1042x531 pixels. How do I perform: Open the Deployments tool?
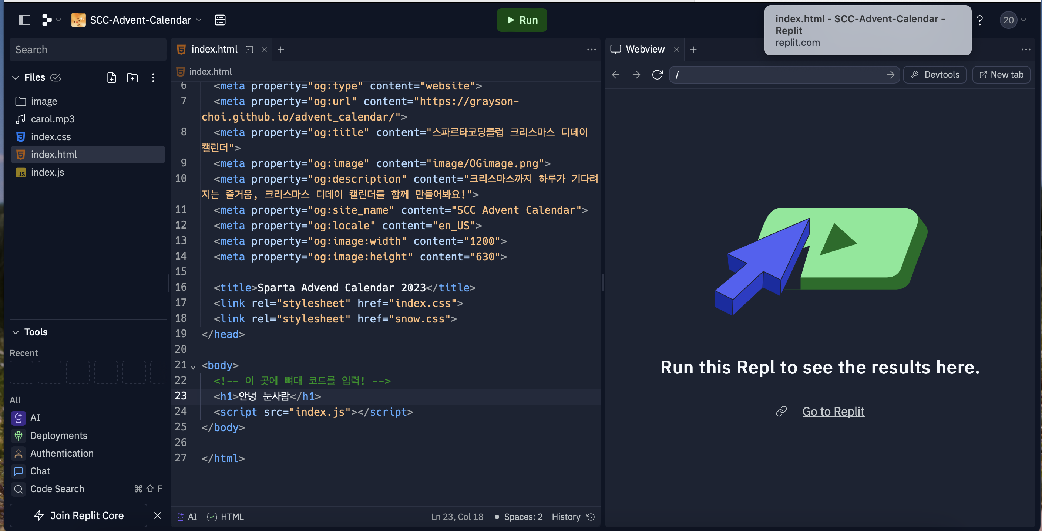88,435
